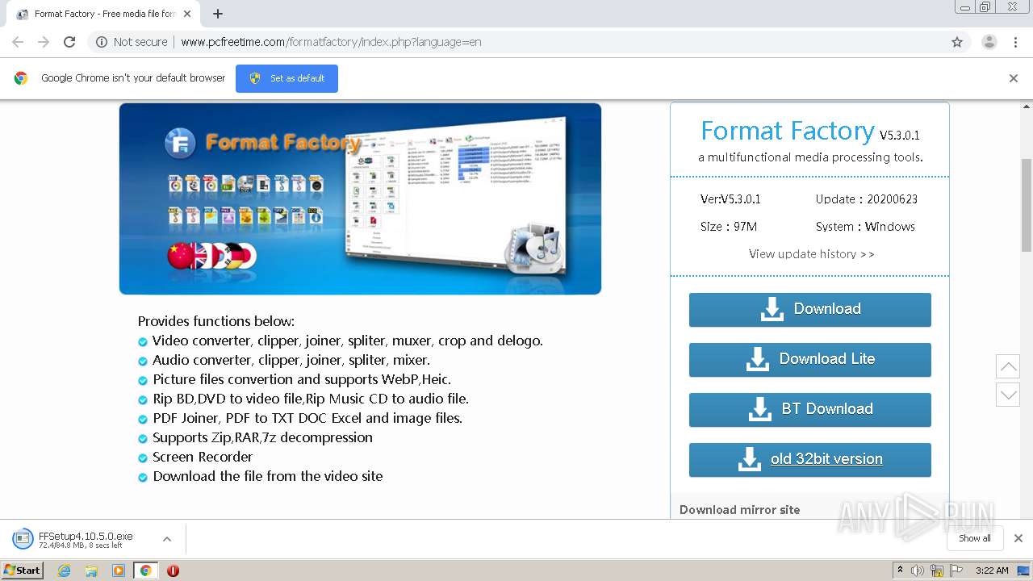Image resolution: width=1033 pixels, height=581 pixels.
Task: Click the 'Supports Zip,RAR,7z decompression' text
Action: pos(262,437)
